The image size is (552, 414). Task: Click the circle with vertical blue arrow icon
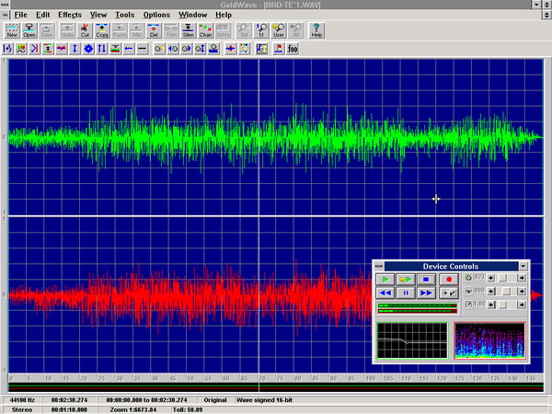[200, 49]
